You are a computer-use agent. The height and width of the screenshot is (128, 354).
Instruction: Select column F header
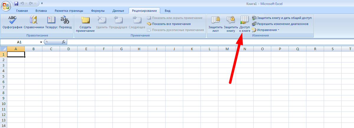104,49
